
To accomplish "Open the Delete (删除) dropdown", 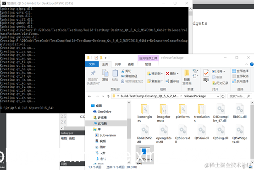I will (178, 74).
